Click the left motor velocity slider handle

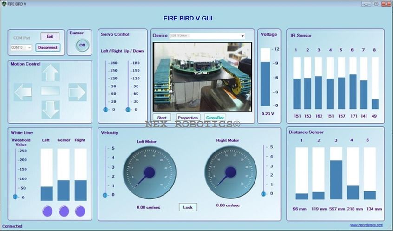click(105, 195)
